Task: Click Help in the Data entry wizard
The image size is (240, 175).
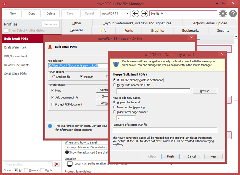Action: (213, 156)
